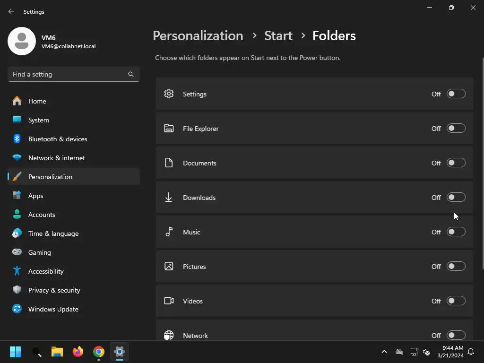The image size is (484, 363).
Task: Switch on the Music folder toggle
Action: coord(456,232)
